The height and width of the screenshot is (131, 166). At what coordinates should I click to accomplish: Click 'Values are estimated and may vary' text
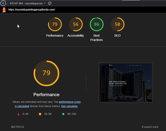33,102
